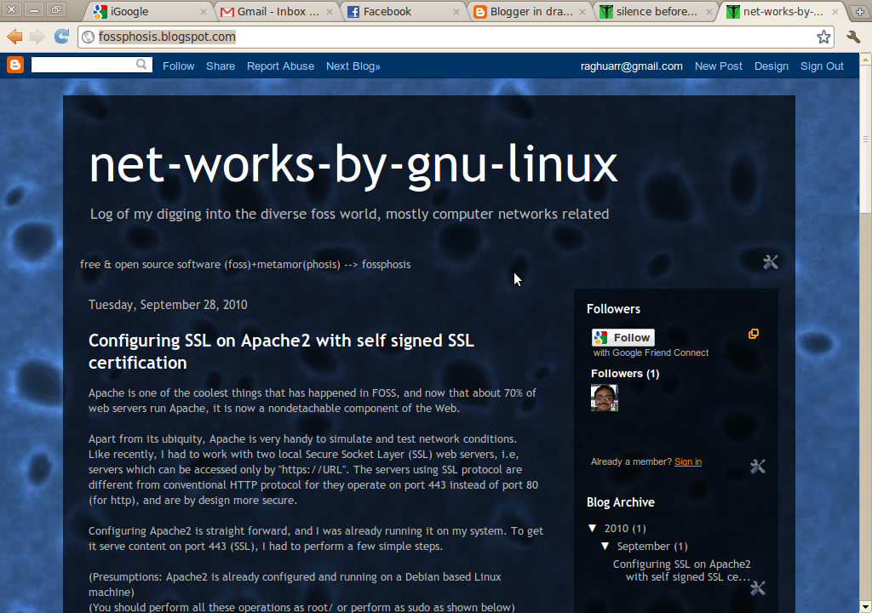Collapse the September archive month

[605, 547]
